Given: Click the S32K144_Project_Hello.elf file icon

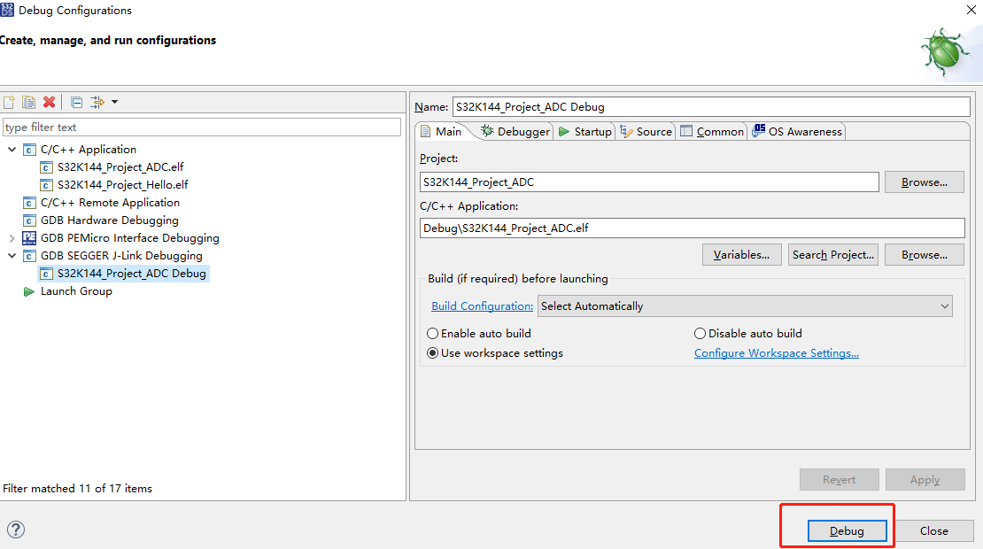Looking at the screenshot, I should pos(46,185).
